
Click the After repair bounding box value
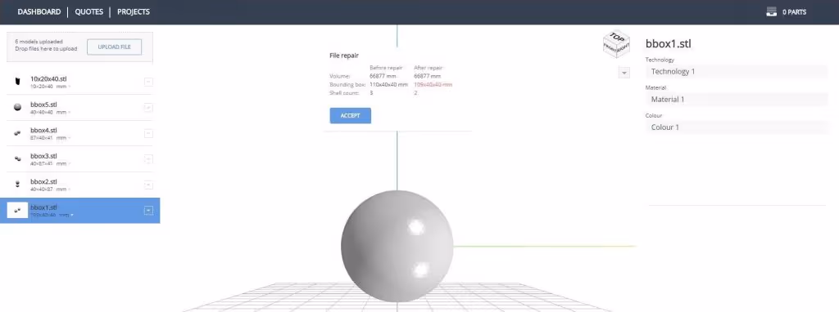pyautogui.click(x=433, y=85)
